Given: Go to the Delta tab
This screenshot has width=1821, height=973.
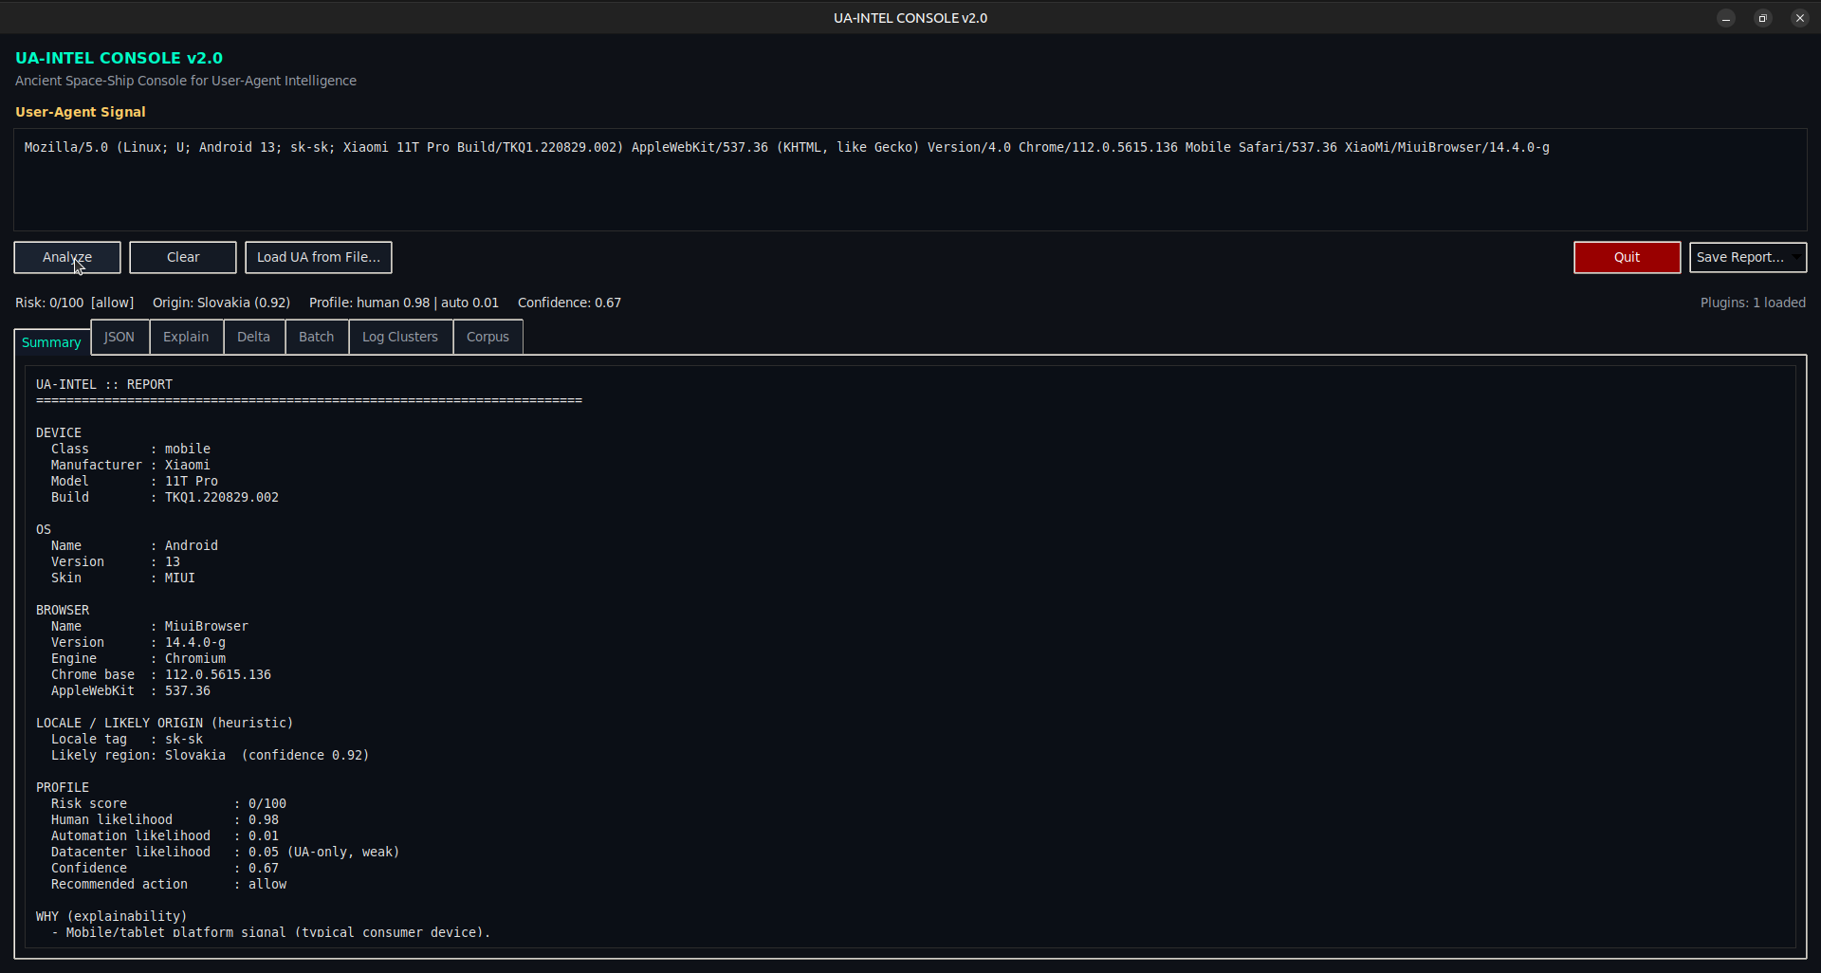Looking at the screenshot, I should point(253,337).
